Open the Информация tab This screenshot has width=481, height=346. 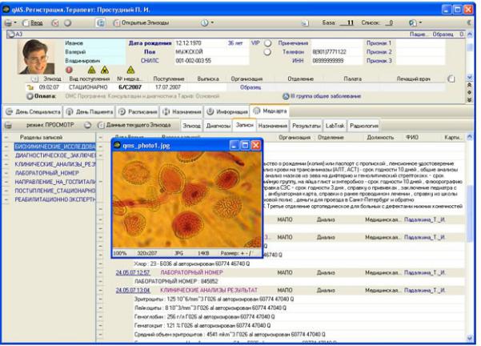click(x=227, y=112)
